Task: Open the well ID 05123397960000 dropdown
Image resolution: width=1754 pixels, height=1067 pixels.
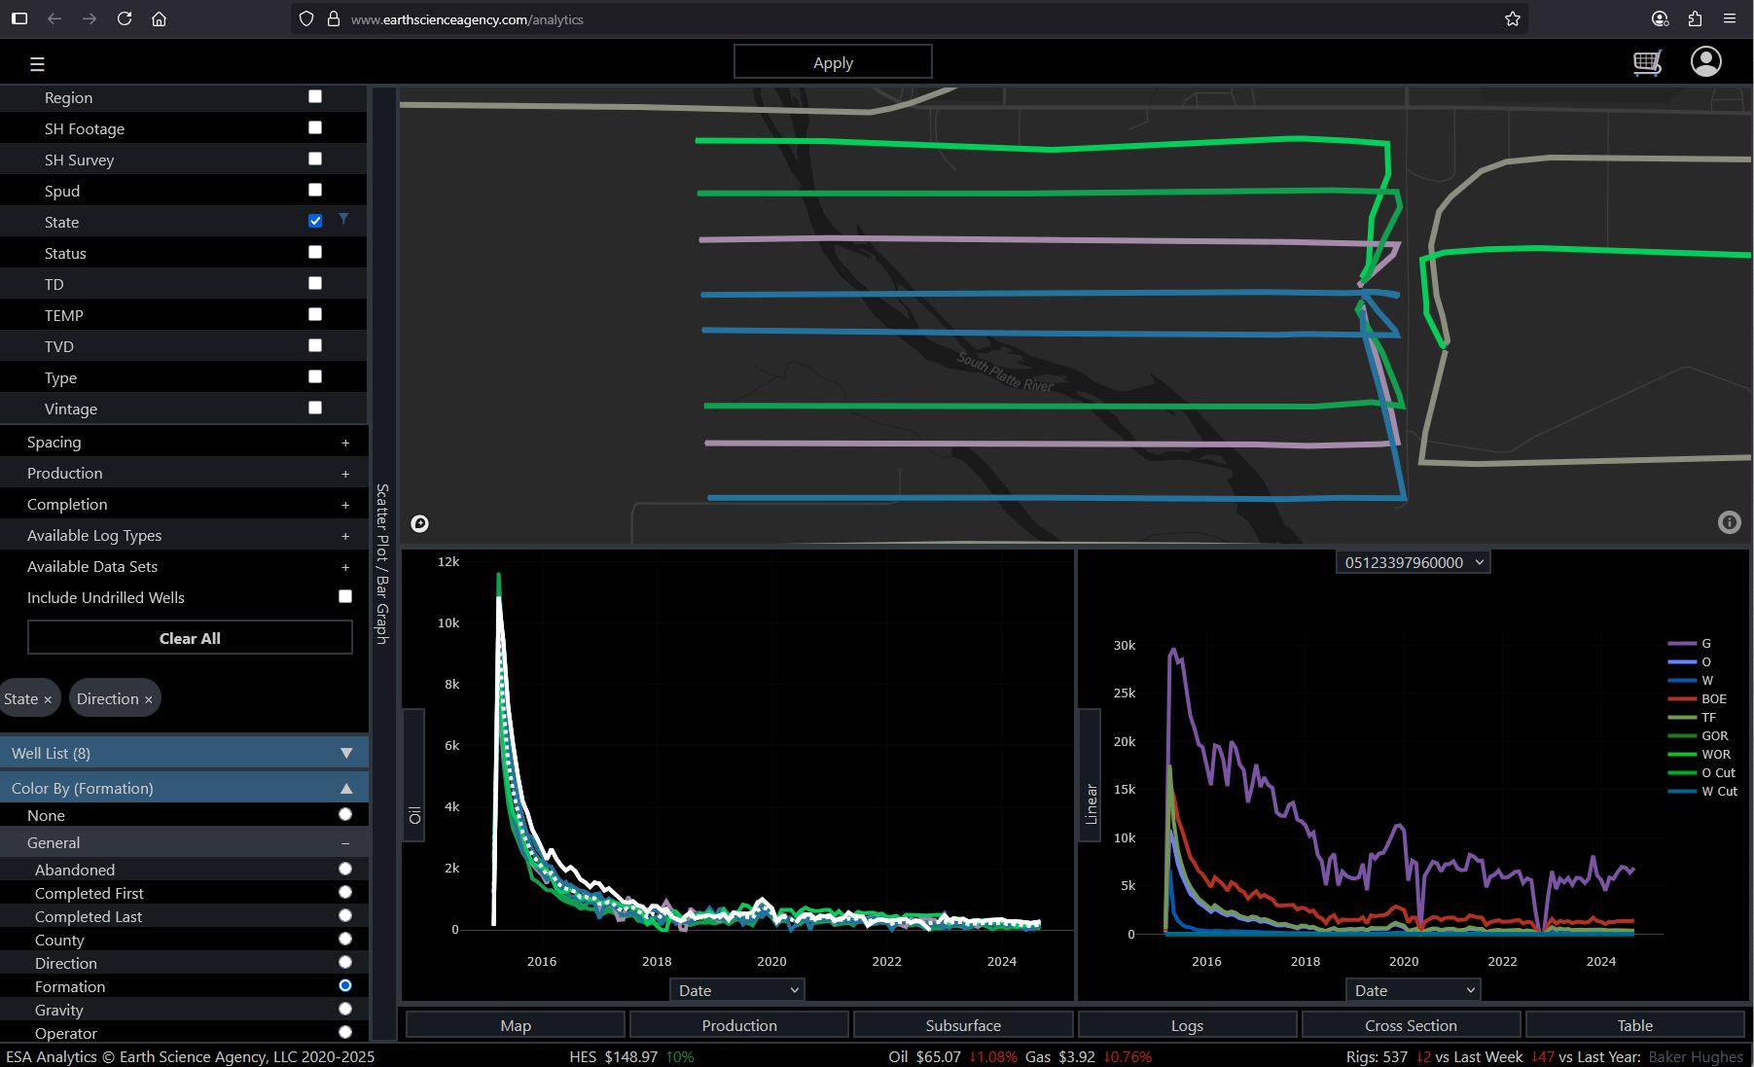Action: [x=1413, y=562]
